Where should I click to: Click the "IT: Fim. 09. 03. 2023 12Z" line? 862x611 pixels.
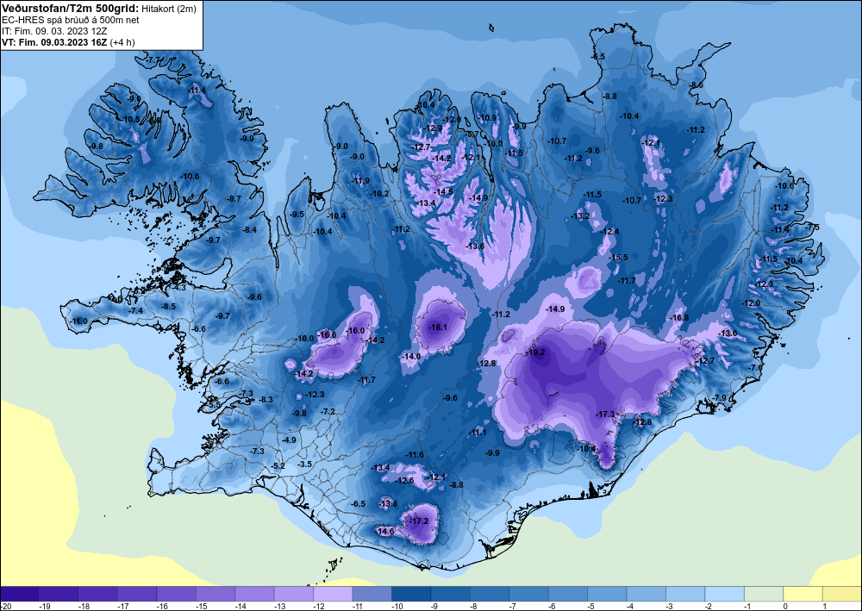click(54, 31)
